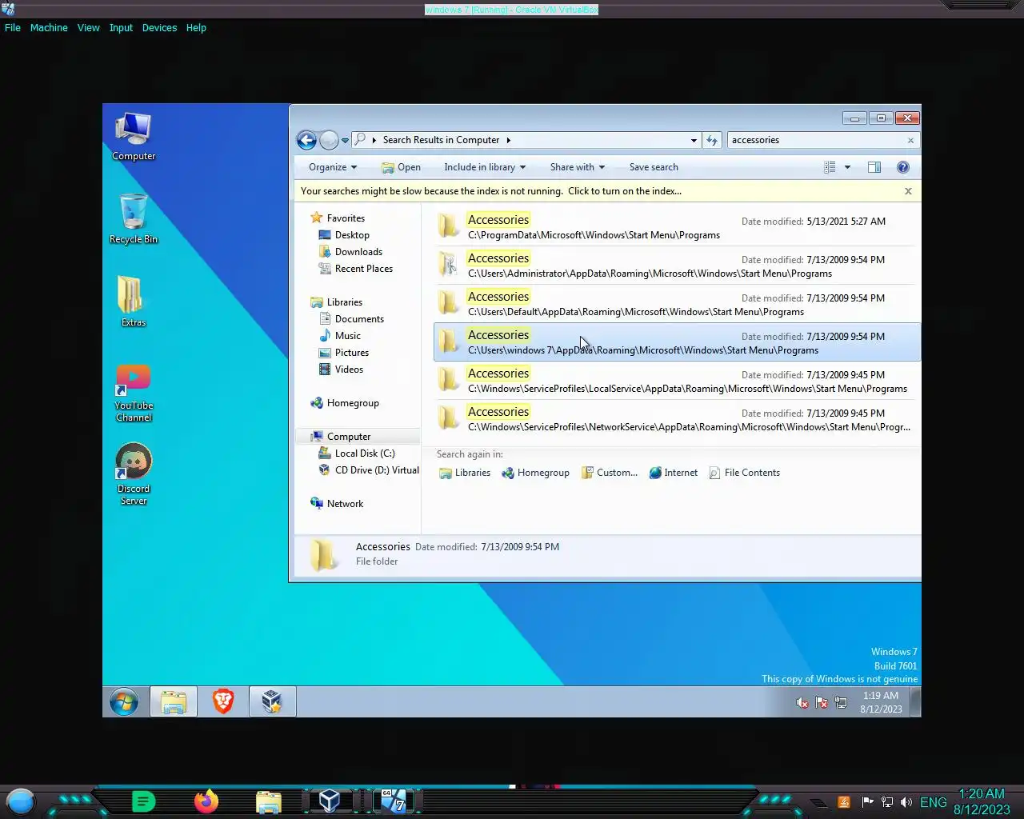Click the Show desktop strip in guest taskbar
The height and width of the screenshot is (819, 1024).
[x=916, y=702]
